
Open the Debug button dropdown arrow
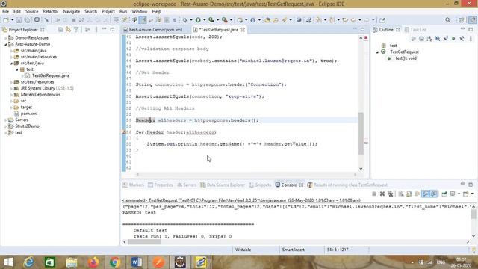point(191,20)
